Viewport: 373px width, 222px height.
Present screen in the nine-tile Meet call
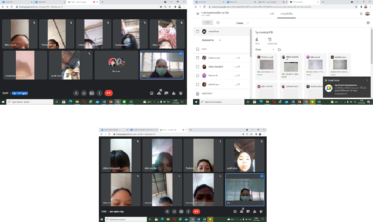(x=92, y=93)
